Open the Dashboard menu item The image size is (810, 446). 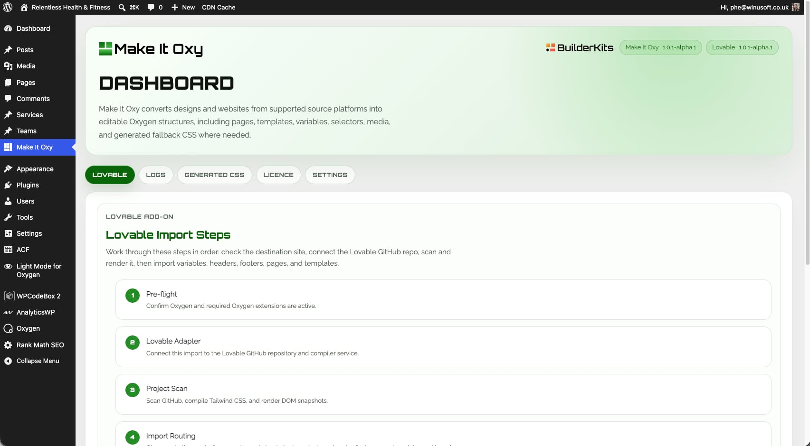tap(38, 28)
